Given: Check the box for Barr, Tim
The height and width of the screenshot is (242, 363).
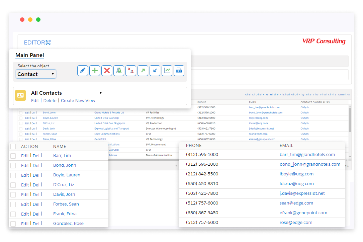Looking at the screenshot, I should 13,156.
